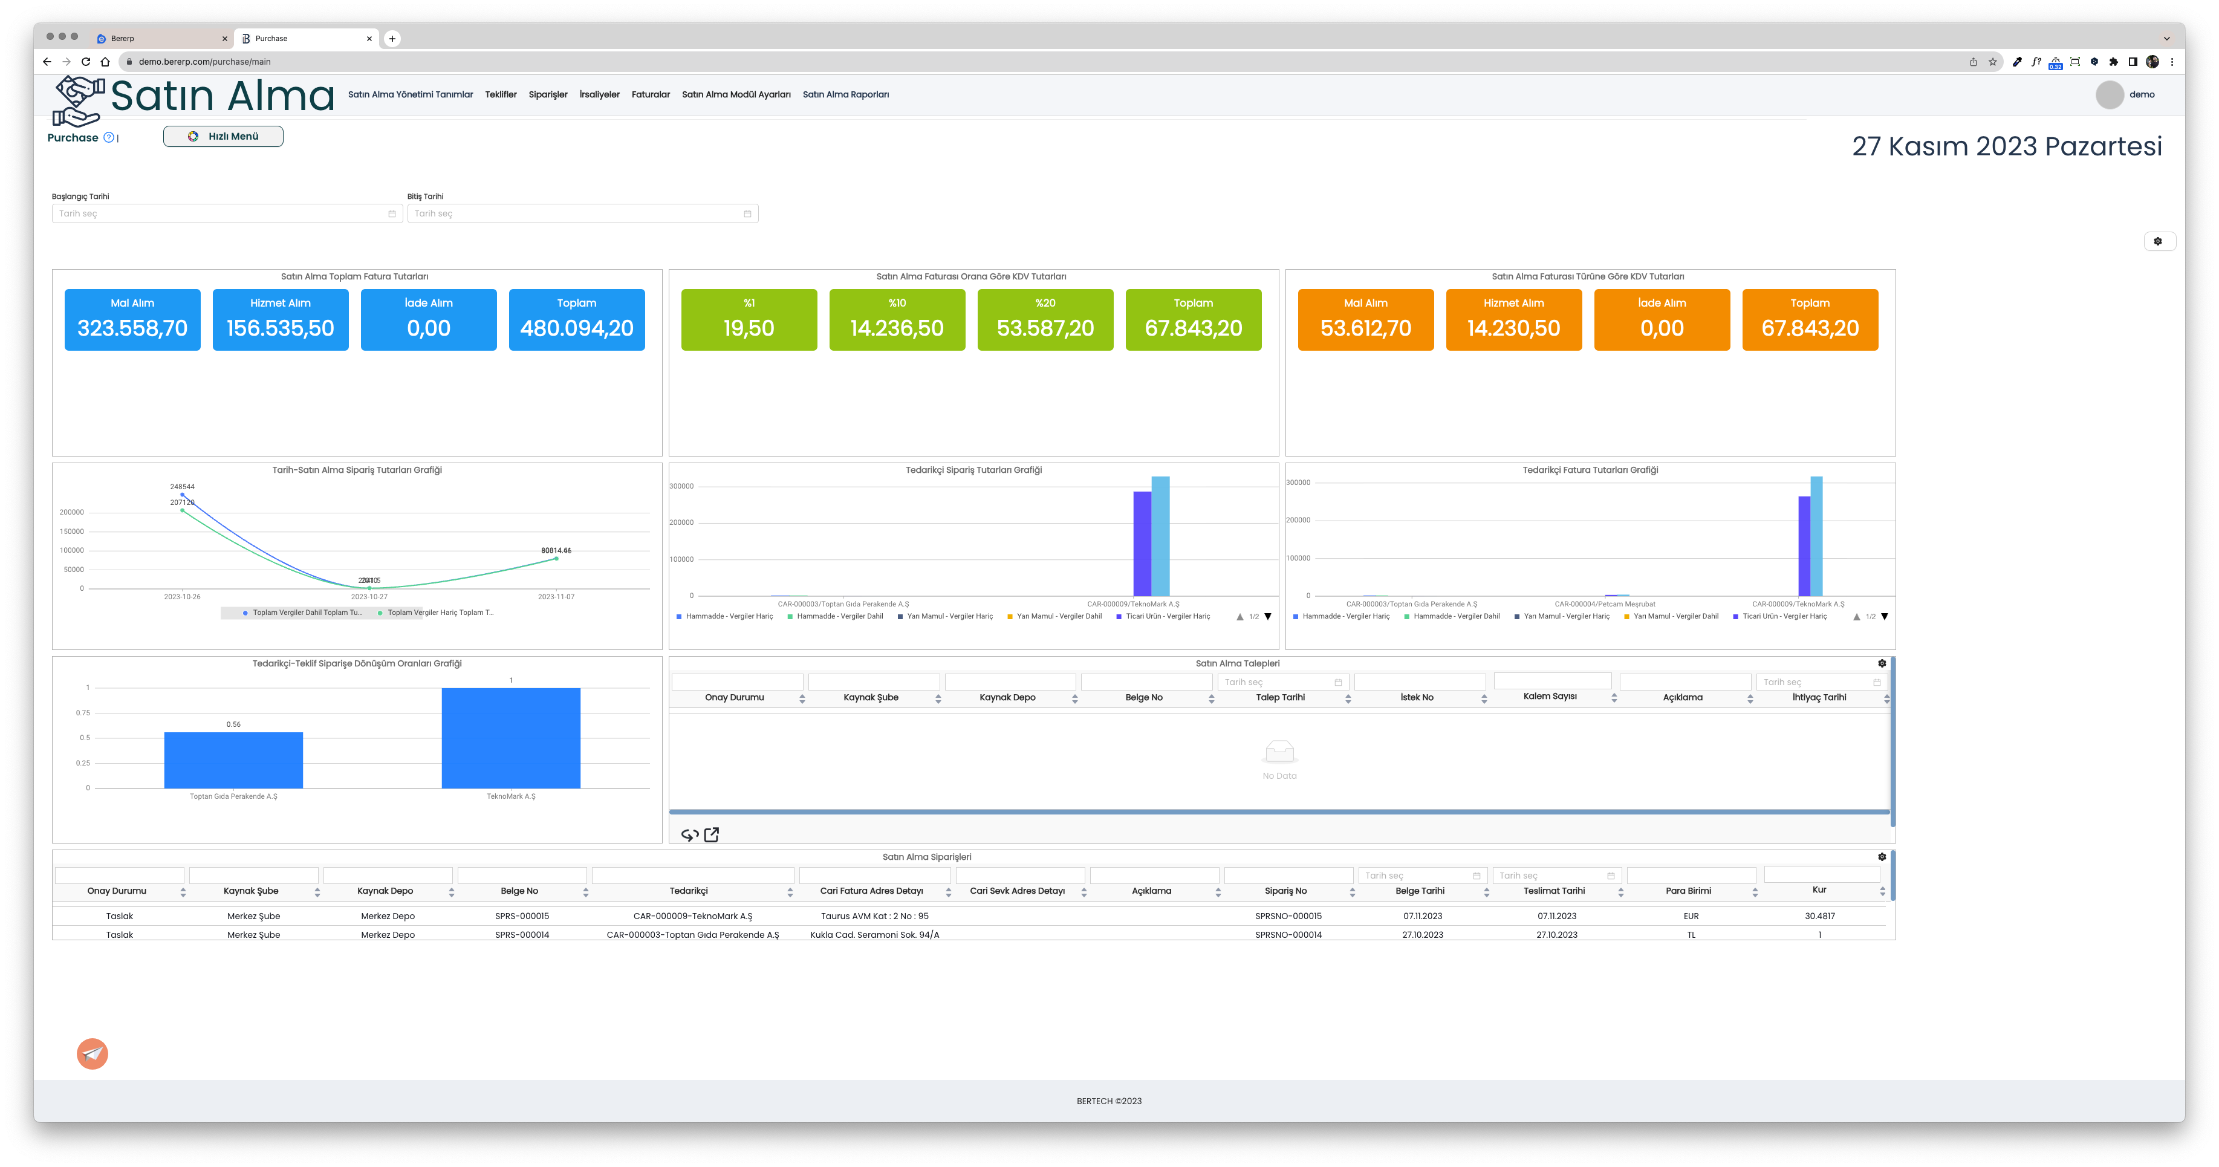
Task: Toggle the browser side panel icon
Action: (x=2133, y=62)
